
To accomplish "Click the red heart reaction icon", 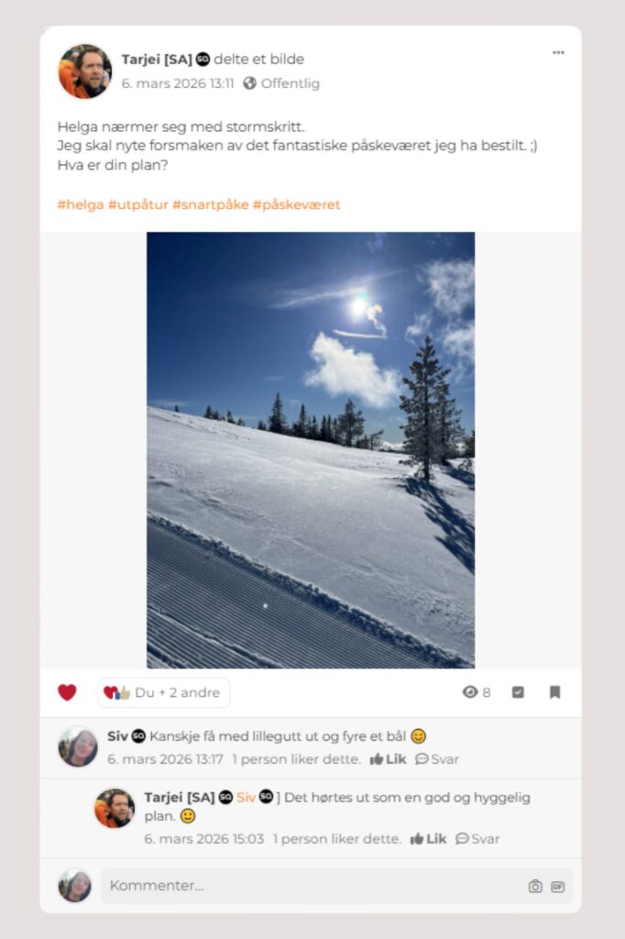I will 67,692.
